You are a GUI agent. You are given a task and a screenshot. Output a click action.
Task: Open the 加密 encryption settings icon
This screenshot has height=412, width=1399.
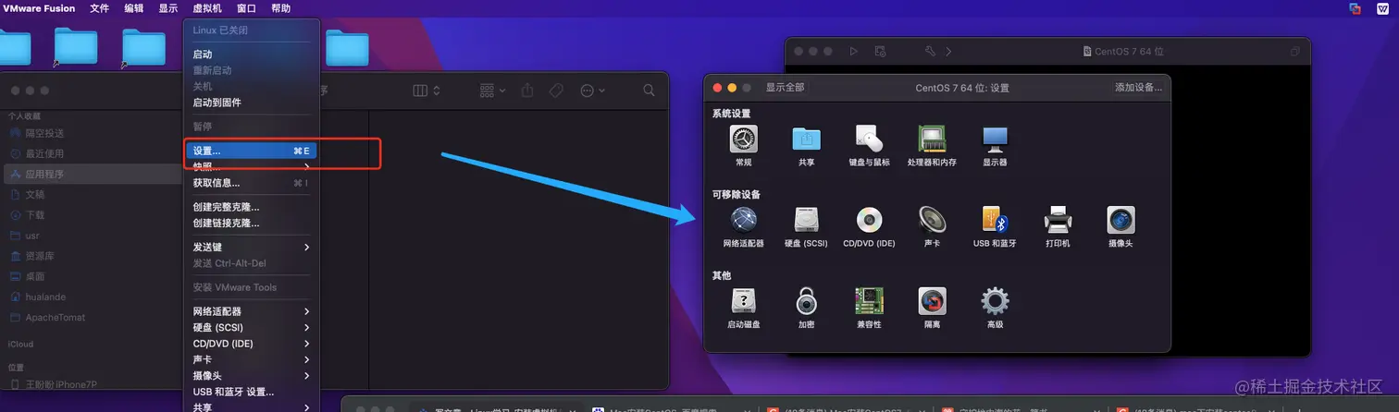coord(807,301)
